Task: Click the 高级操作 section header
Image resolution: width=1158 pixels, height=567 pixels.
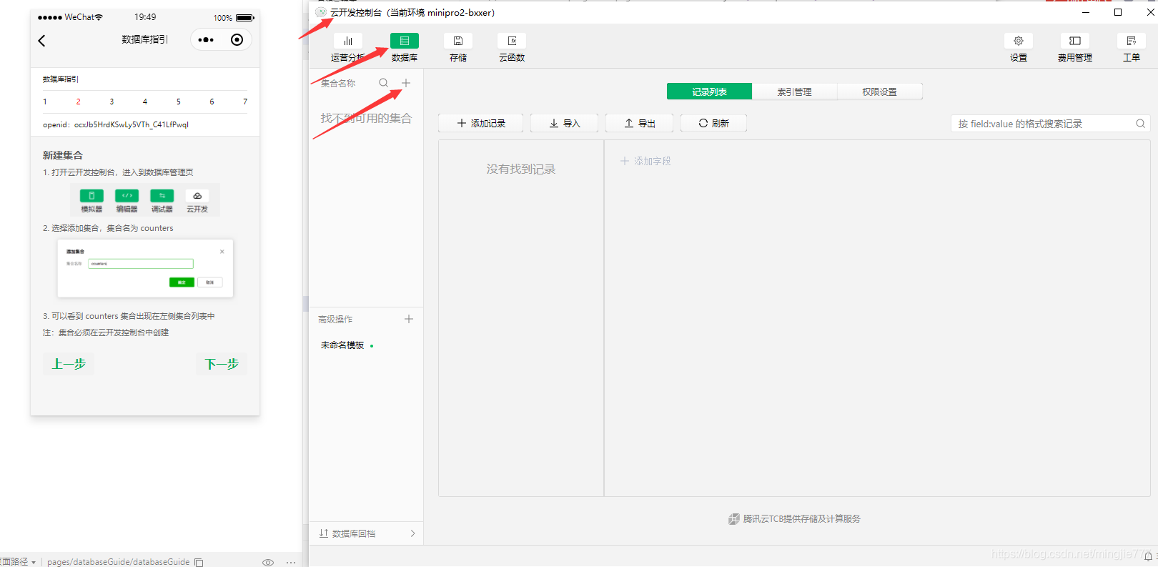Action: pos(335,320)
